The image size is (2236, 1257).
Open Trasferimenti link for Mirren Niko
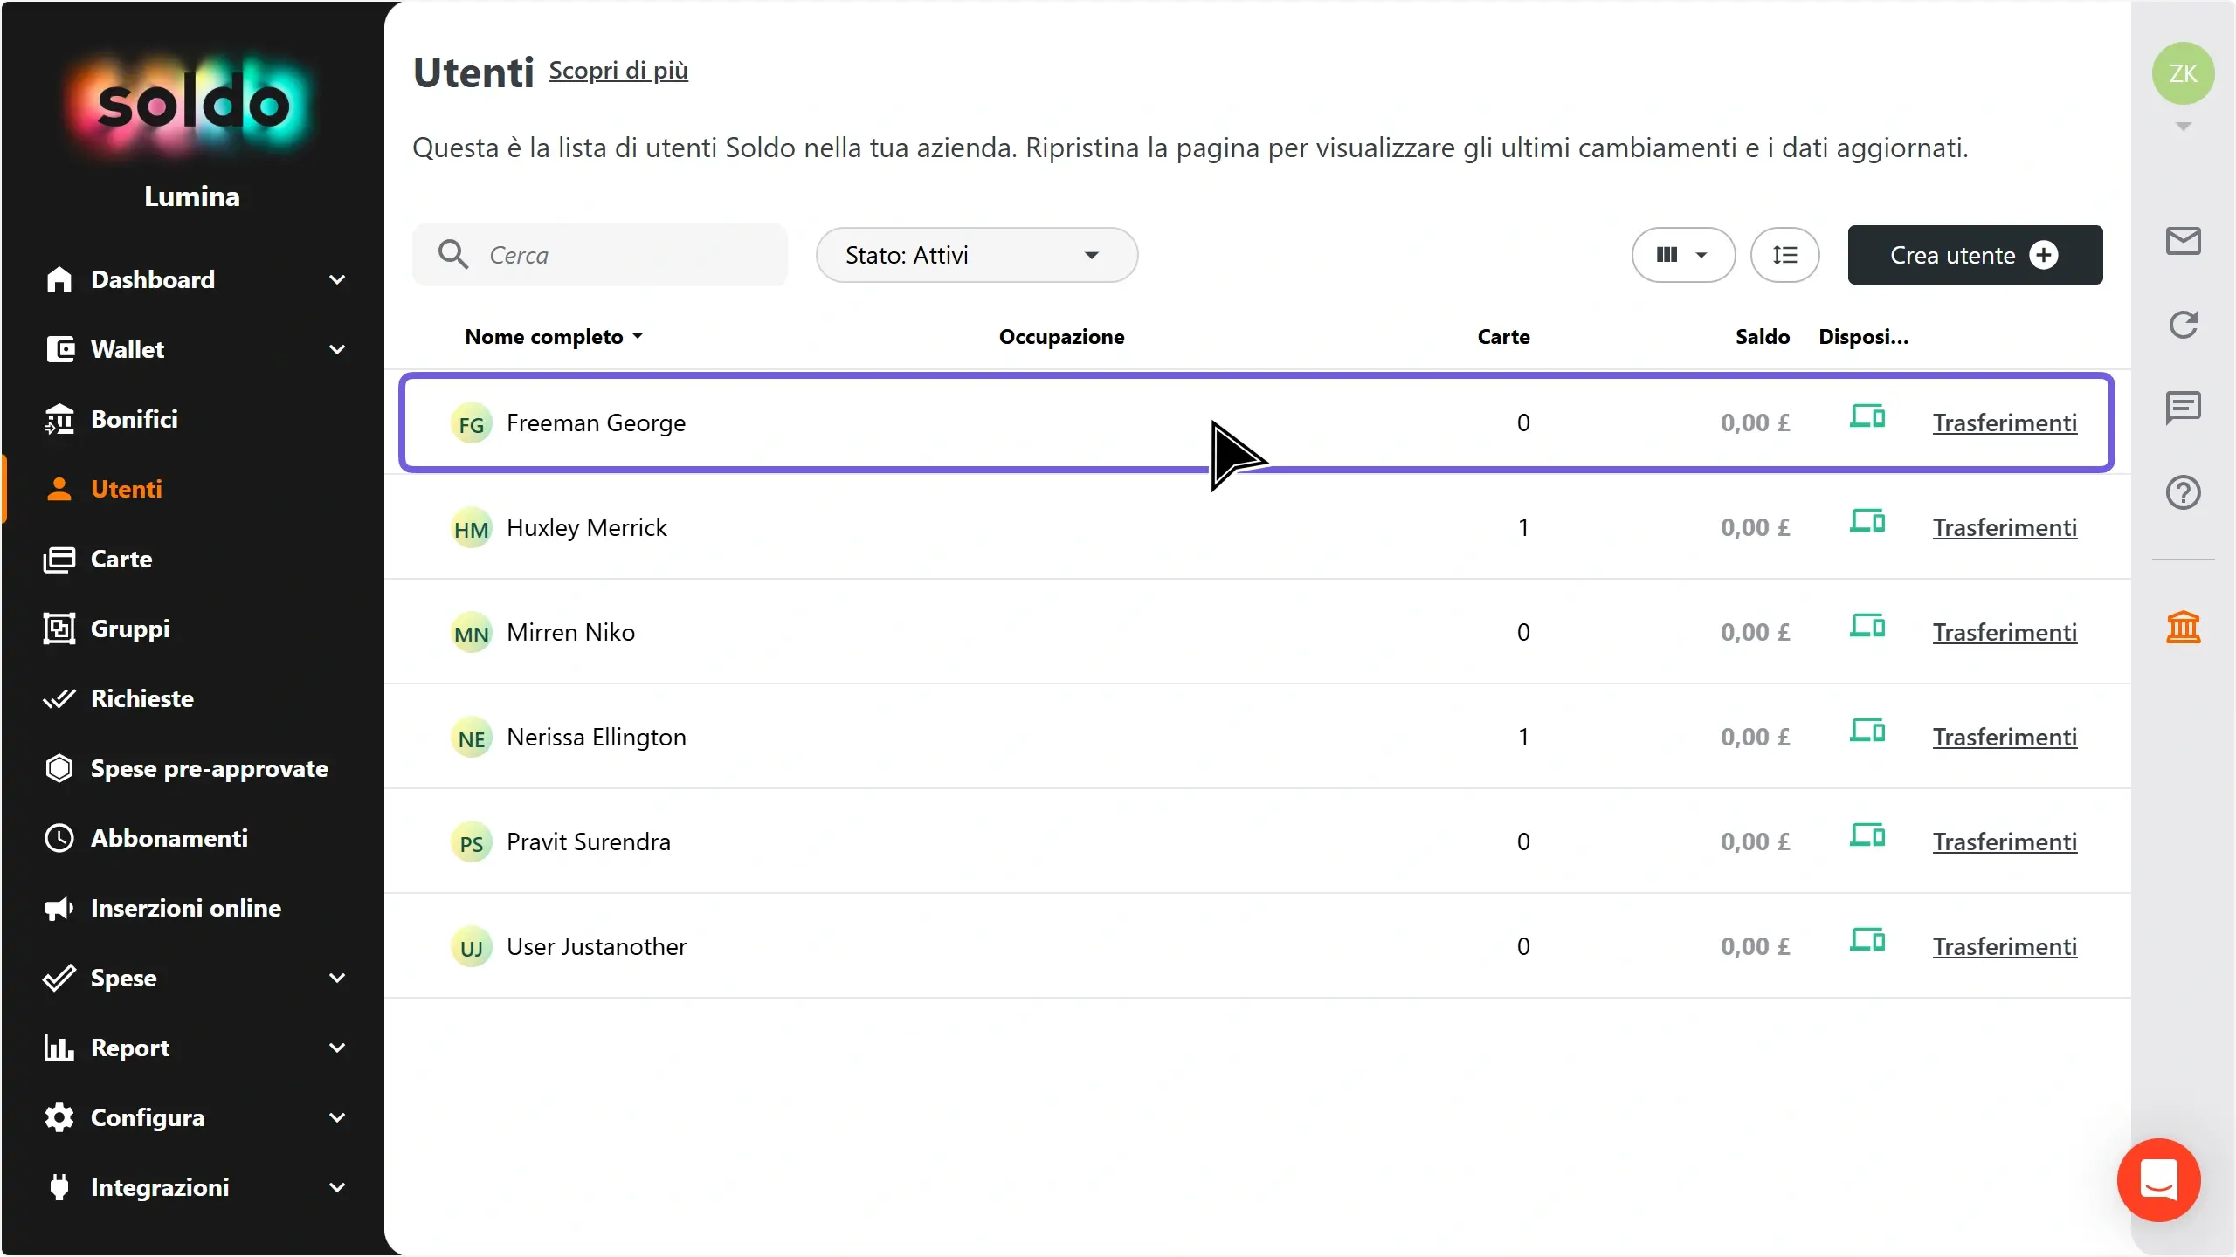coord(2005,632)
